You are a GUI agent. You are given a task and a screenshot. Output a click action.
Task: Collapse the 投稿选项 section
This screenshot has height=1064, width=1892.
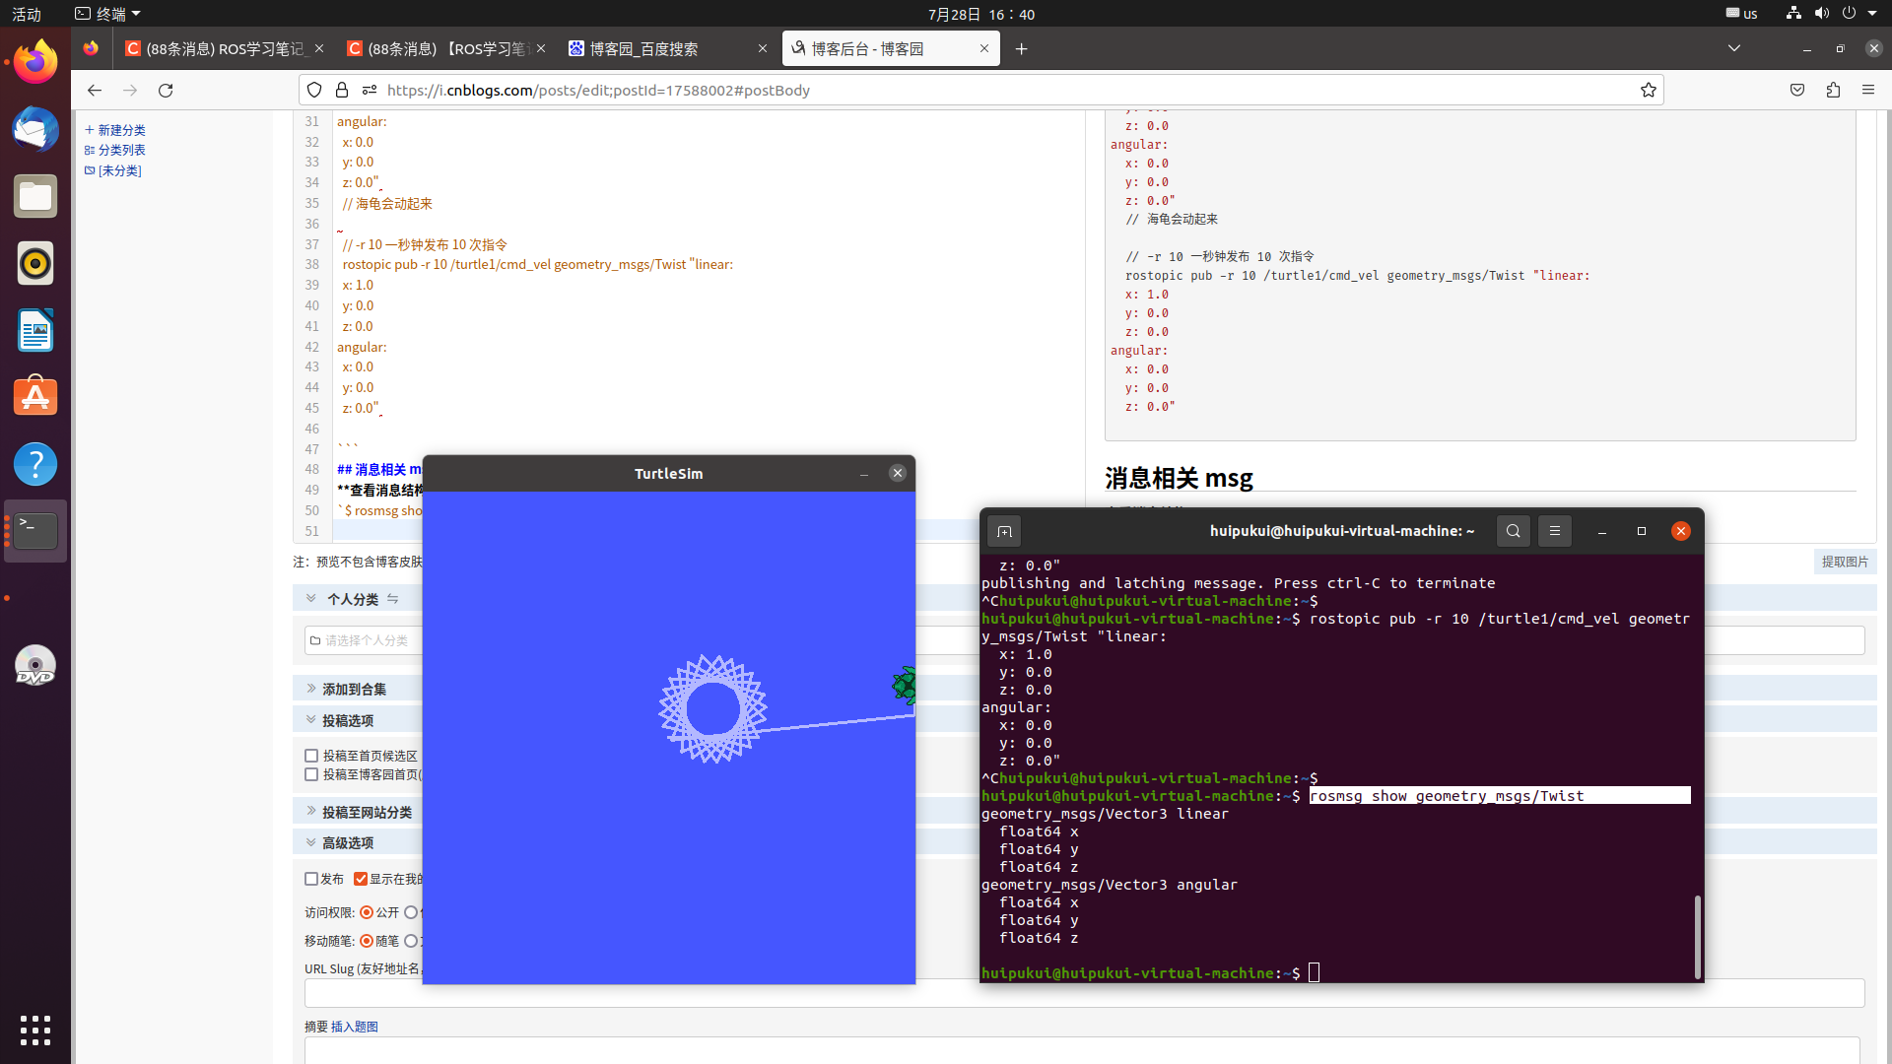(x=311, y=720)
